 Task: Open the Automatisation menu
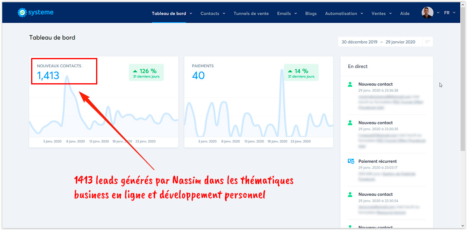[x=344, y=14]
